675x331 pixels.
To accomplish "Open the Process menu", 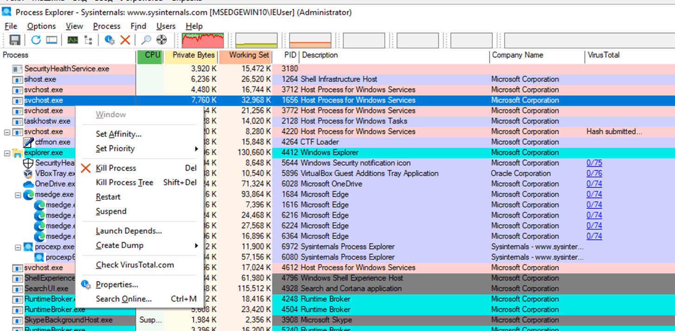I will tap(107, 26).
